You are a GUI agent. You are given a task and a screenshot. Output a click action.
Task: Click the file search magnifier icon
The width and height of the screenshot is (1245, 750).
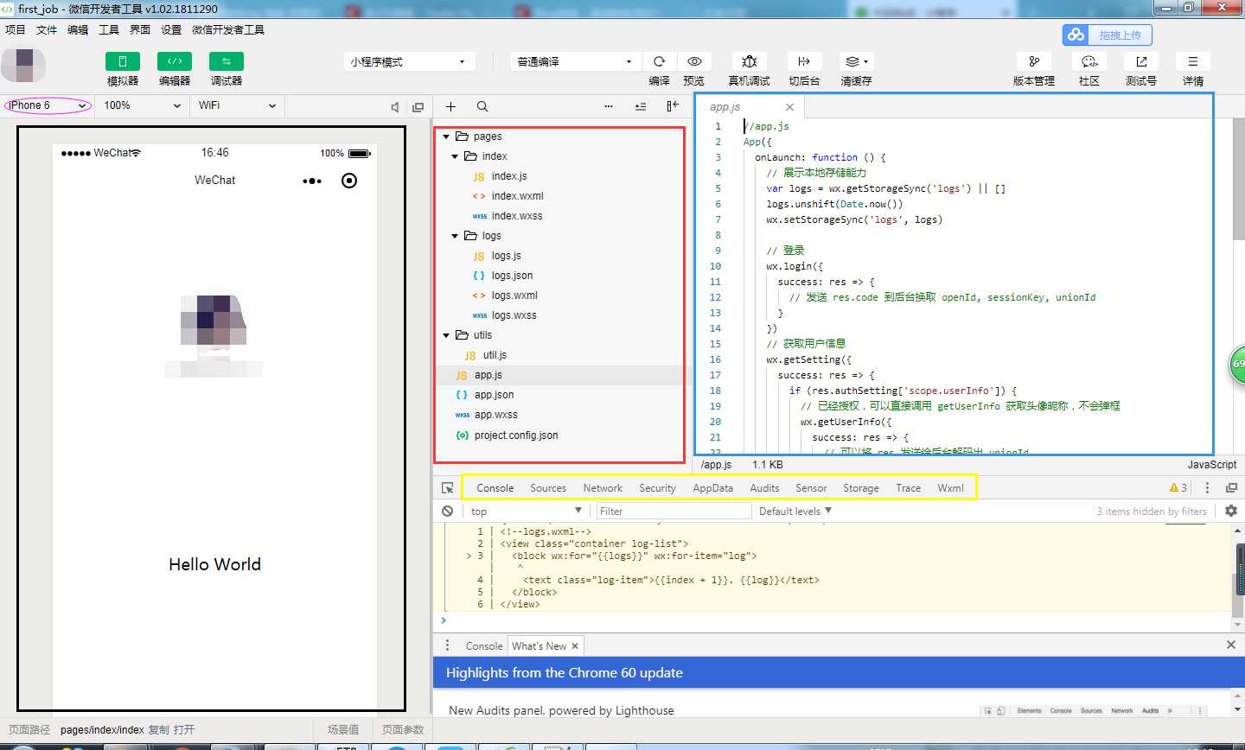click(x=482, y=106)
